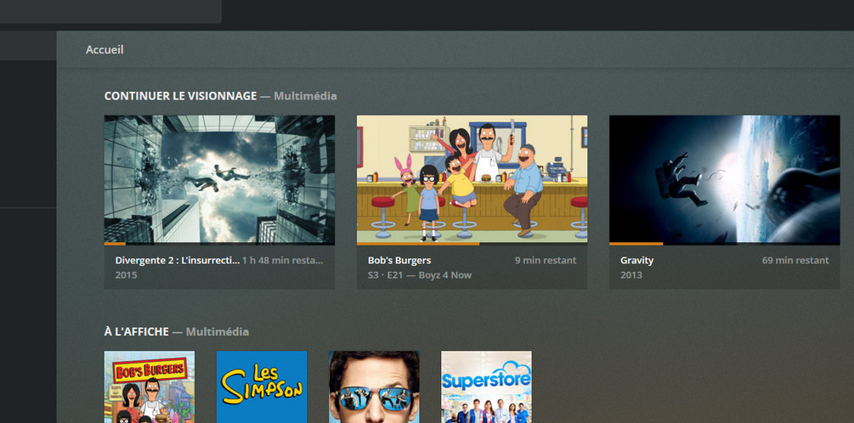854x423 pixels.
Task: Open the Les Simpson poster
Action: 262,386
